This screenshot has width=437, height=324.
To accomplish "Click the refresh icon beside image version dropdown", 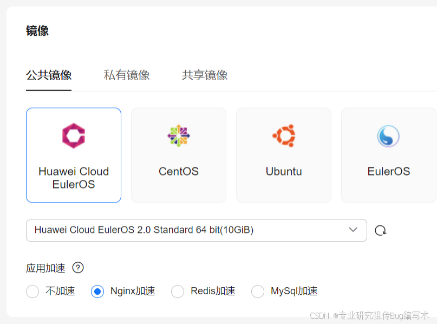I will click(381, 230).
